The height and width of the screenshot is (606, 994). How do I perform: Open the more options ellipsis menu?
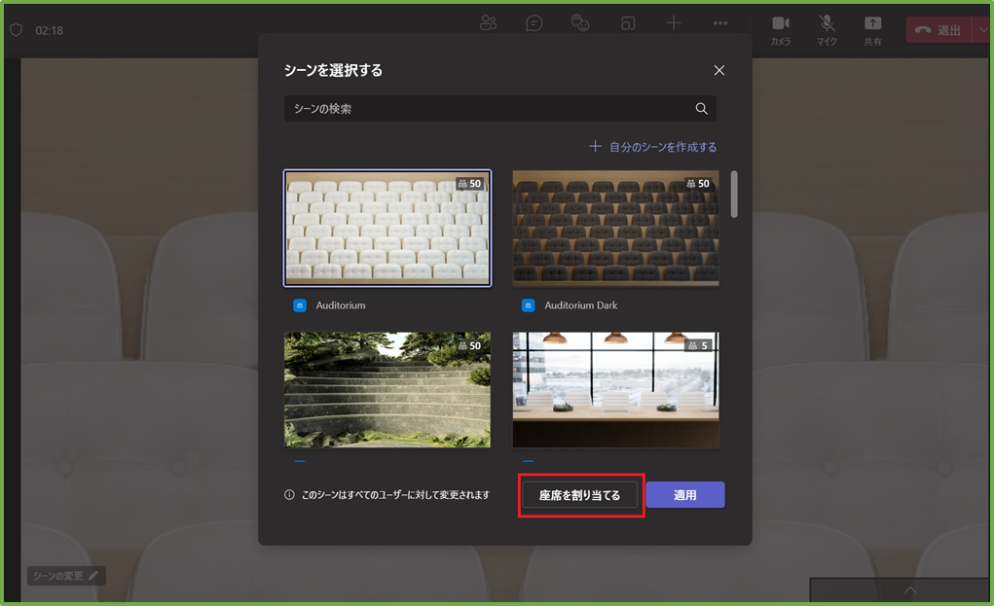tap(720, 23)
